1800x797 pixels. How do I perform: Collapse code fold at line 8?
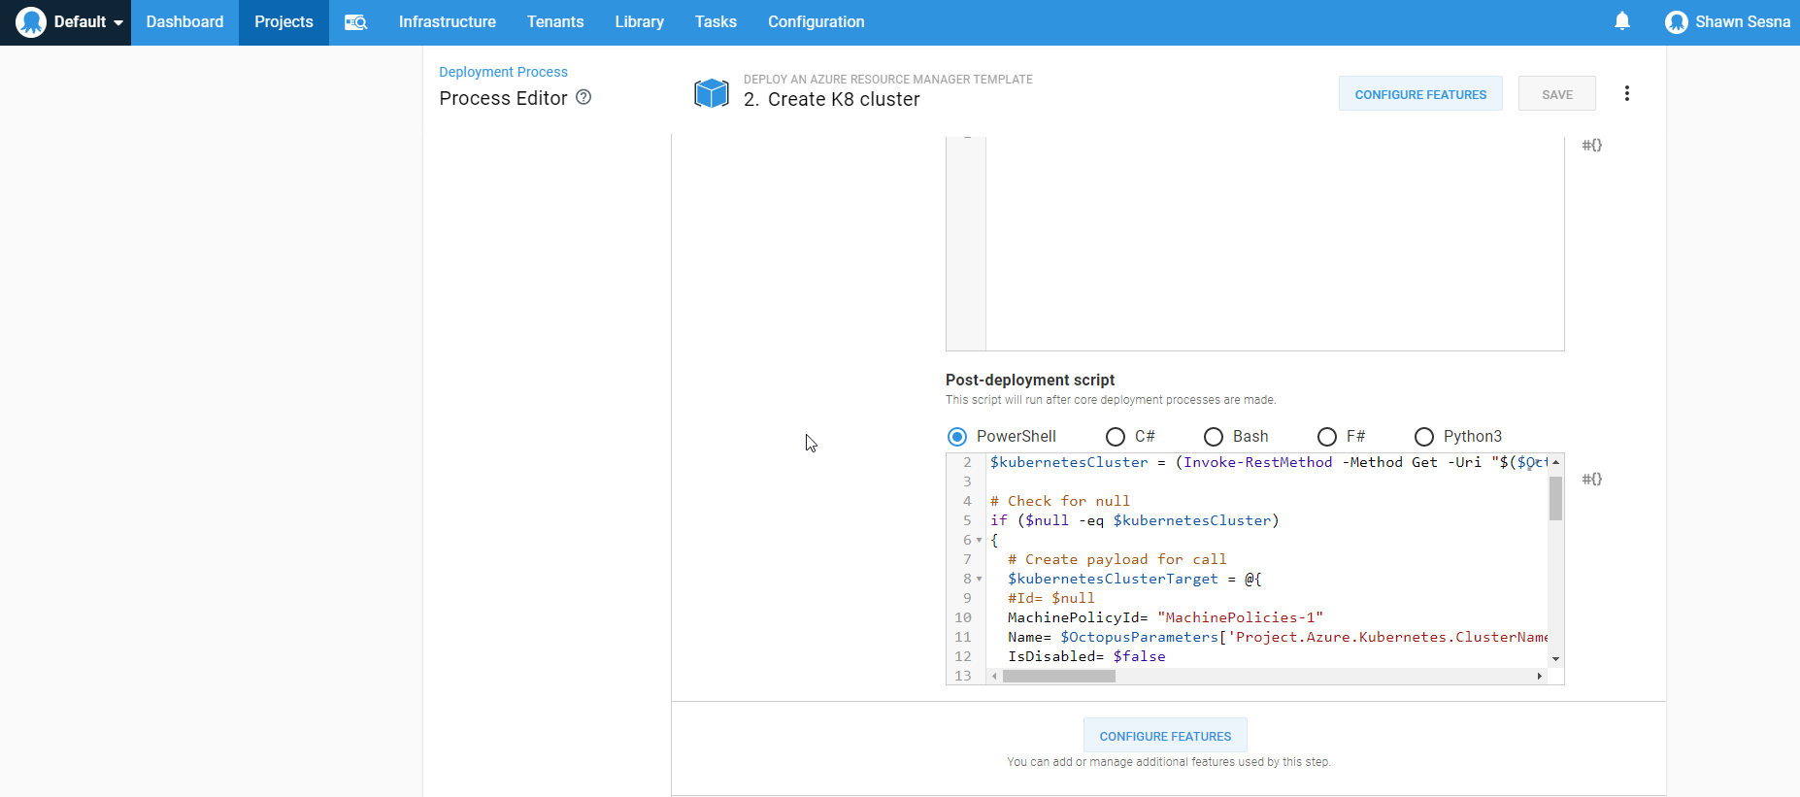coord(979,580)
